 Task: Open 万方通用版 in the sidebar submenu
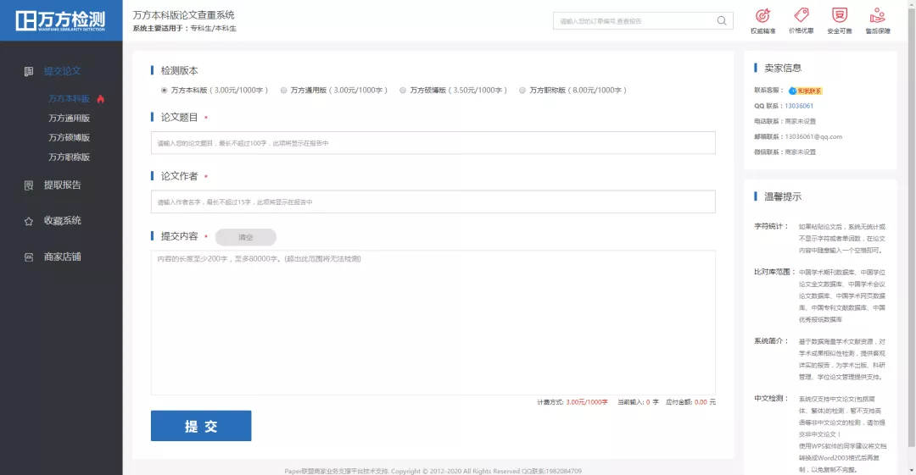click(x=69, y=119)
